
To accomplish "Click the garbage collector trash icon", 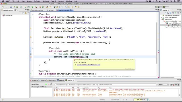I will coord(148,99).
